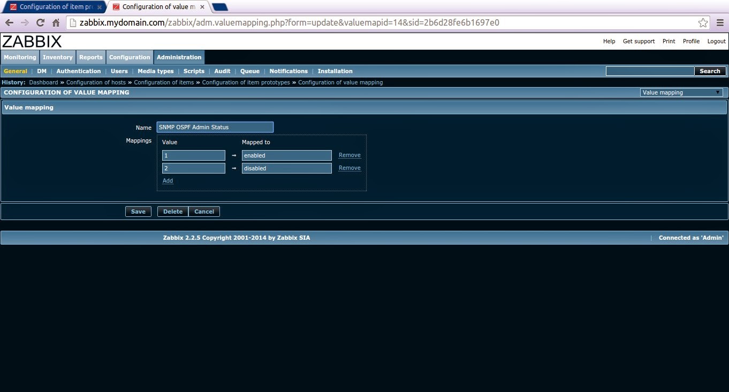Viewport: 729px width, 392px height.
Task: Remove the 'disabled' mapping row
Action: tap(350, 168)
